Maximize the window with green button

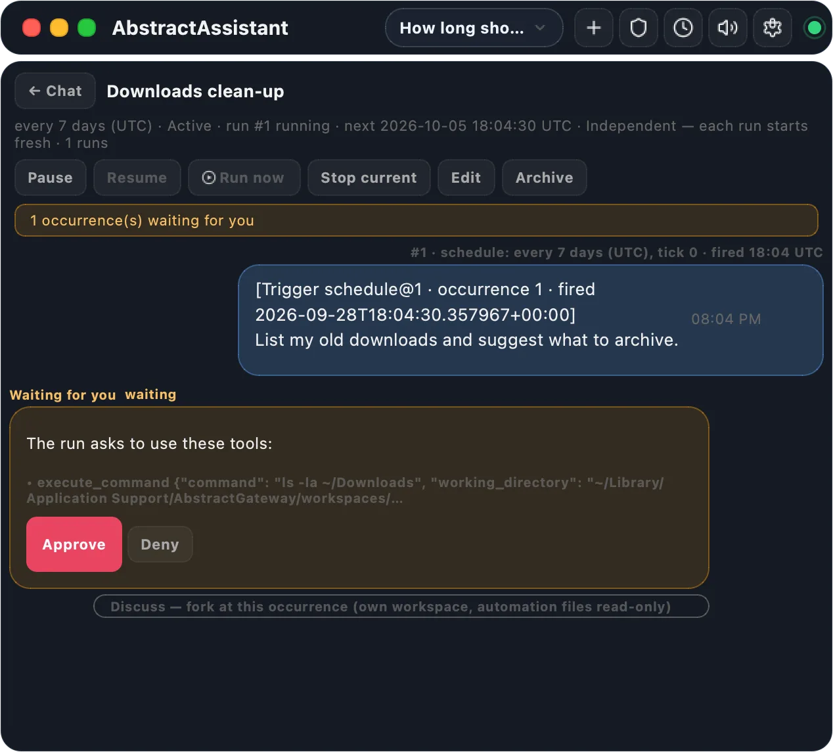click(x=87, y=28)
